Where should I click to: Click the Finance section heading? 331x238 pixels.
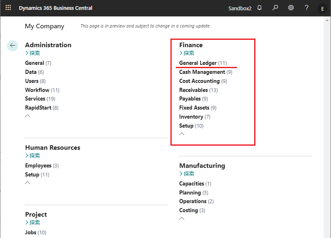coord(191,45)
